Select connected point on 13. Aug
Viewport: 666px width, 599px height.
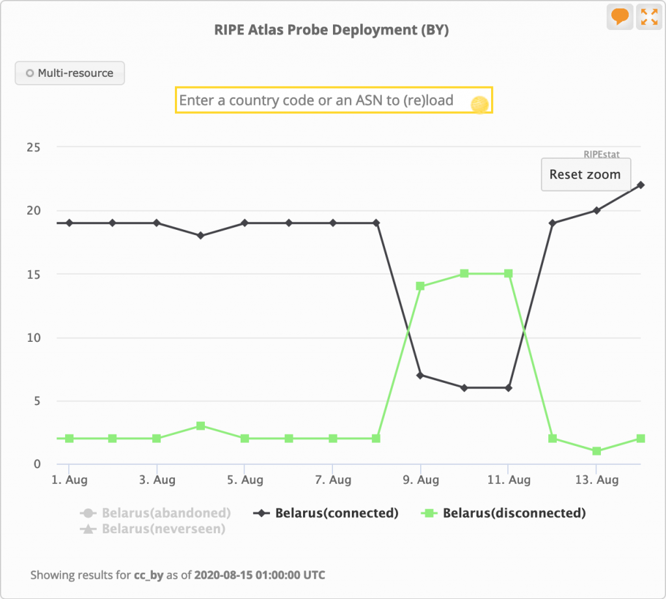596,210
